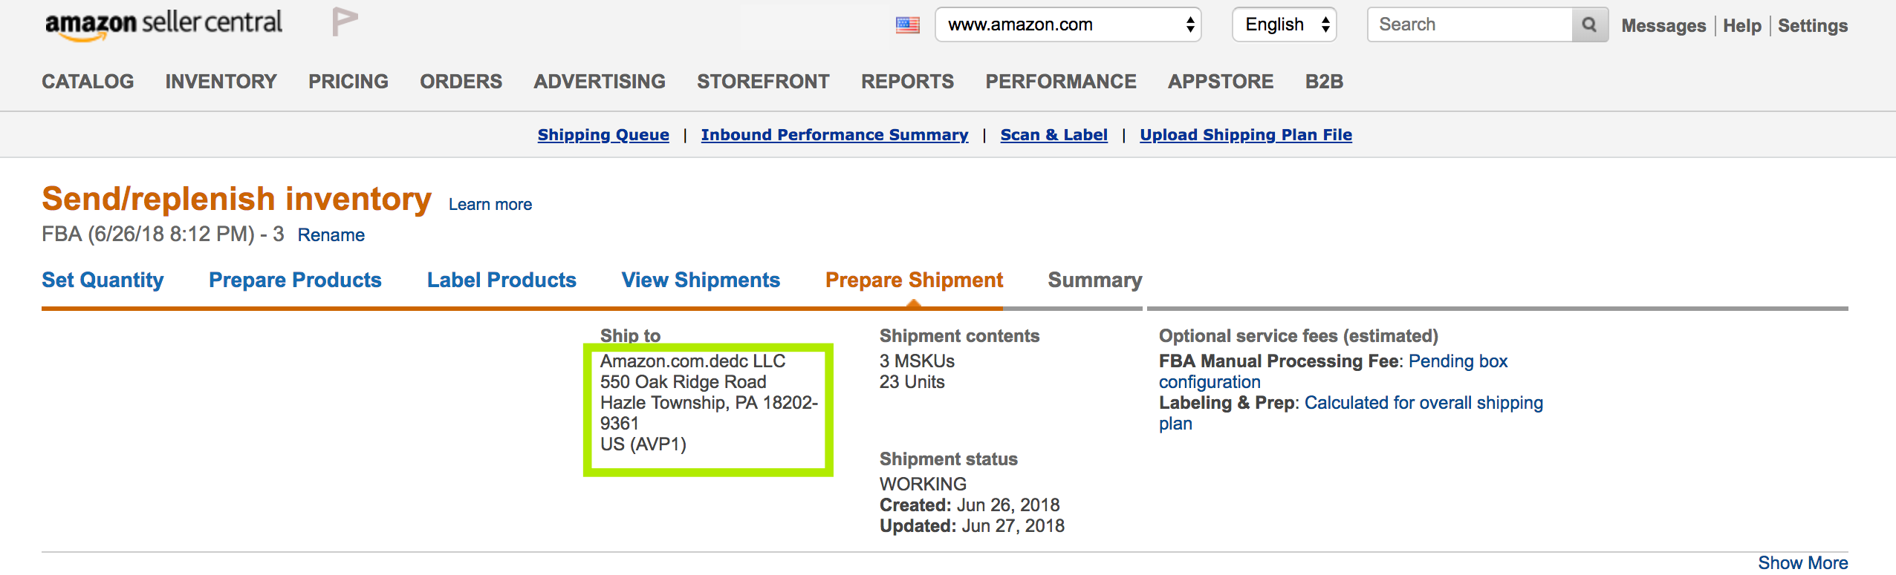Switch to the Set Quantity step
This screenshot has width=1896, height=575.
tap(103, 280)
